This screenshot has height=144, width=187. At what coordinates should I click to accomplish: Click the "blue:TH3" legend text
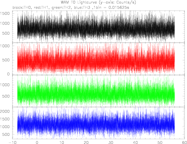pos(83,8)
